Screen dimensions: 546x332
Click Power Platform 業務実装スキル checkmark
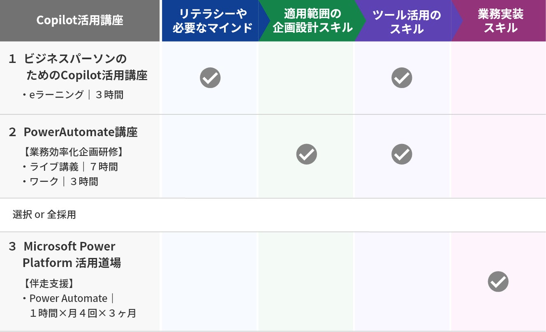coord(498,282)
